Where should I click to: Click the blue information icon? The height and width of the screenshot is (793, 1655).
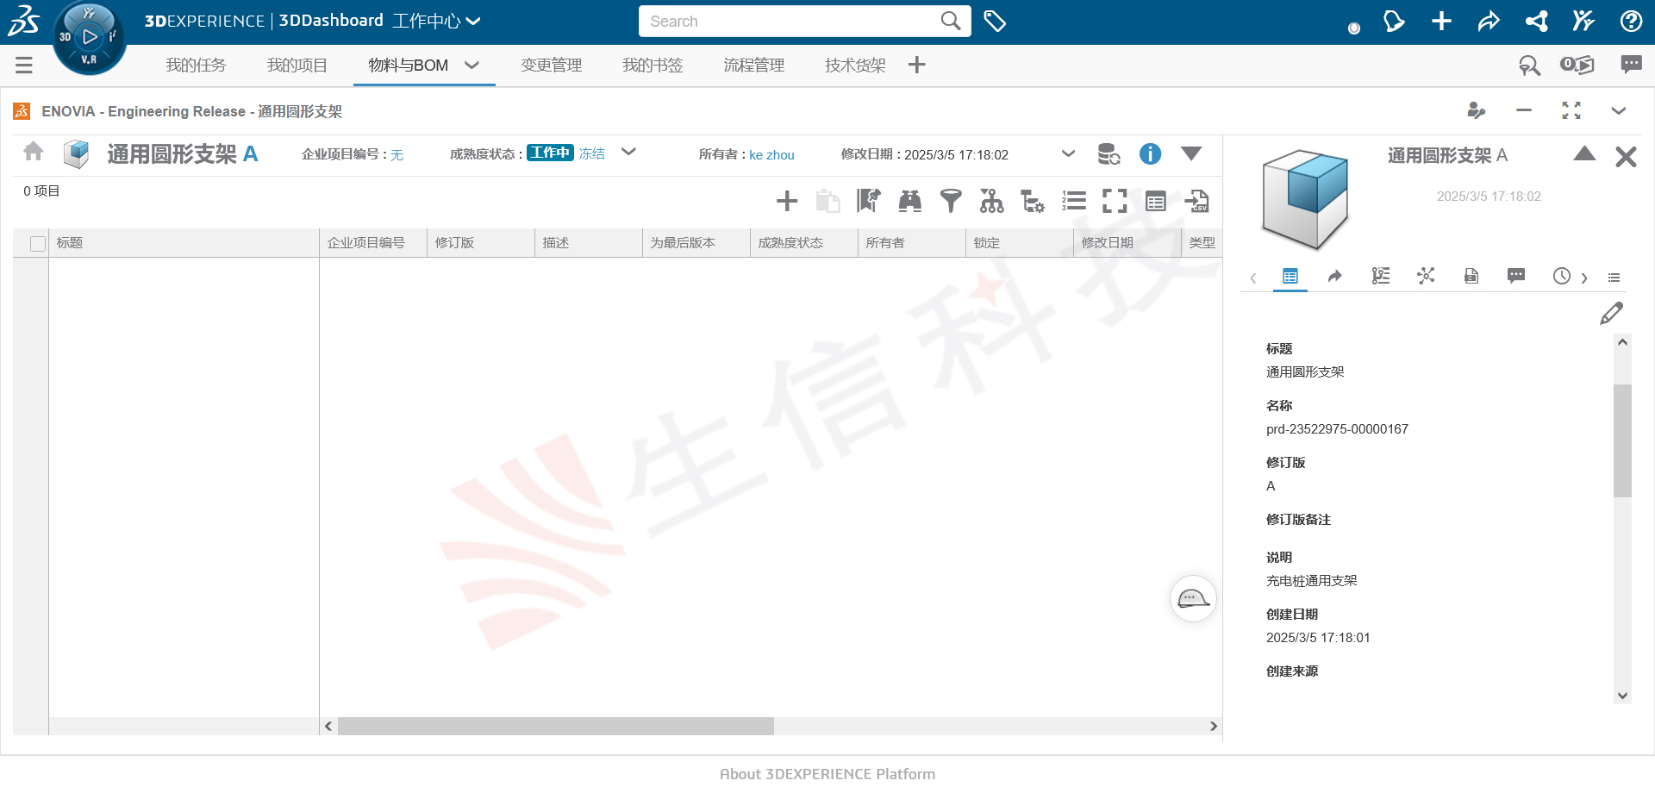coord(1150,153)
